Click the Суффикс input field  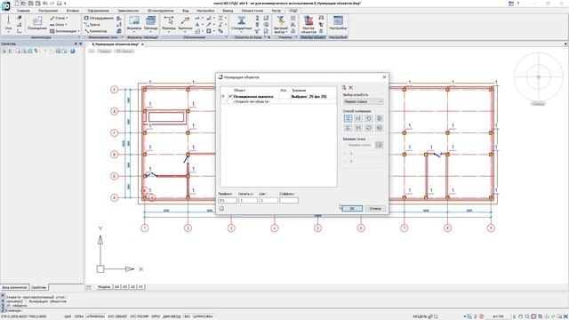point(289,200)
